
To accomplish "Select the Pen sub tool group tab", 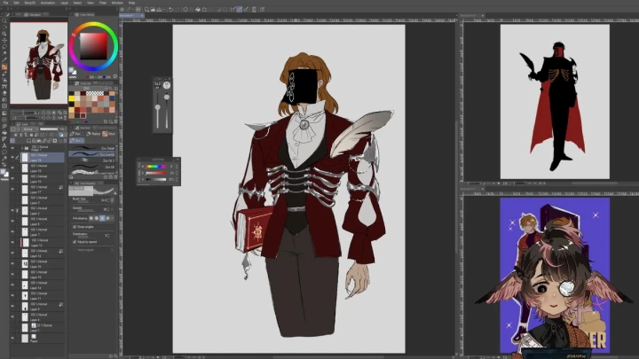I will point(75,134).
